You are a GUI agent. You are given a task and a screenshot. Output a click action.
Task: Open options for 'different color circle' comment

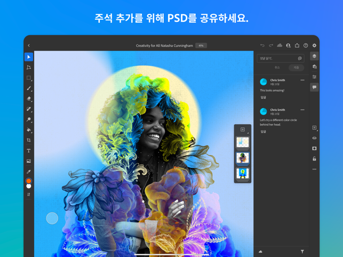click(x=302, y=110)
